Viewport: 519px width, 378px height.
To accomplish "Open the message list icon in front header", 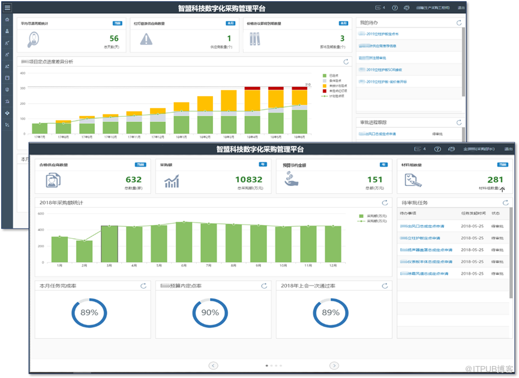I will [x=418, y=149].
